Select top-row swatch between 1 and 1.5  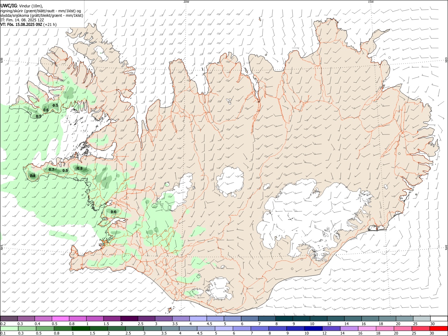point(94,318)
